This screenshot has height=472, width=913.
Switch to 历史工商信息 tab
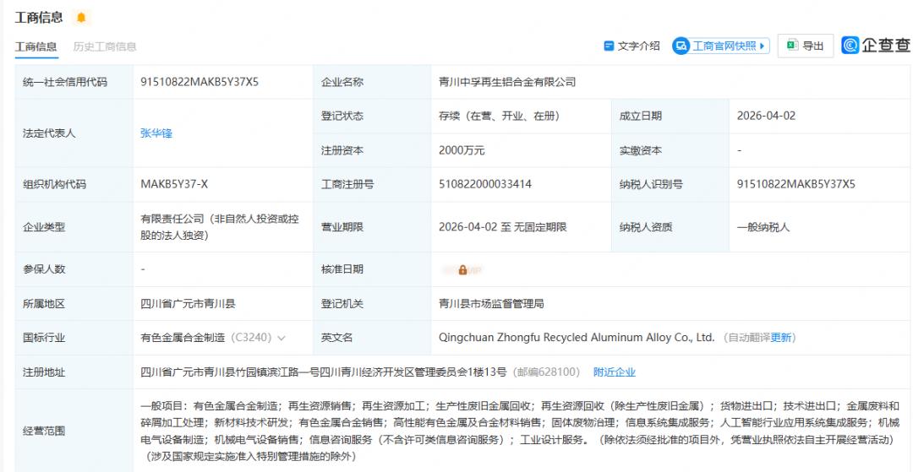click(x=105, y=46)
